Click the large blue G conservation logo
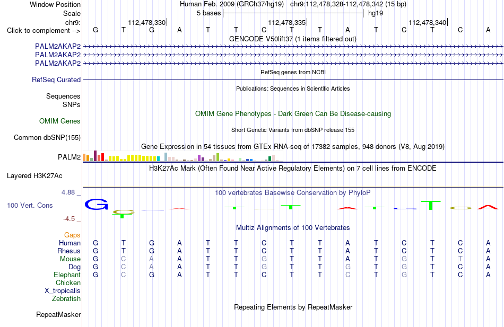The image size is (504, 327). click(x=96, y=204)
